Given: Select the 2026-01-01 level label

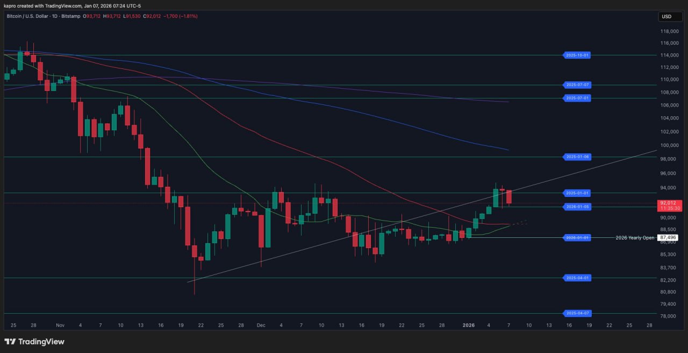Looking at the screenshot, I should 577,237.
